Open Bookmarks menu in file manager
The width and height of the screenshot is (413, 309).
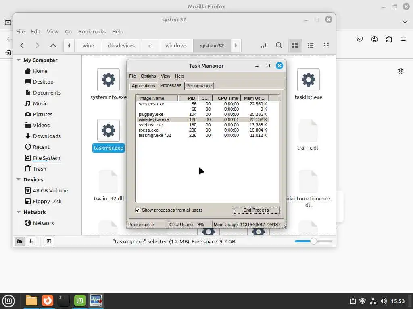(x=92, y=31)
